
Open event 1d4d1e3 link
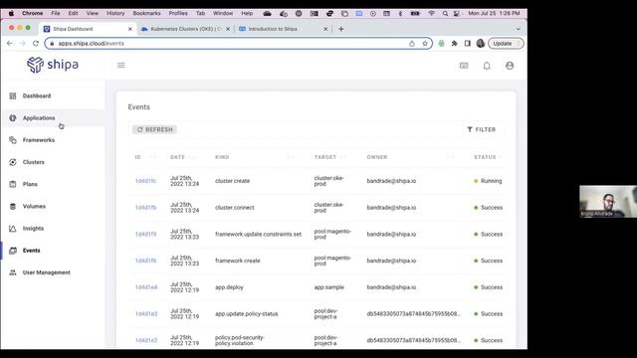(x=146, y=314)
